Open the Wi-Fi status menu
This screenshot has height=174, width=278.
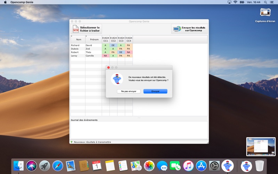[x=236, y=2]
